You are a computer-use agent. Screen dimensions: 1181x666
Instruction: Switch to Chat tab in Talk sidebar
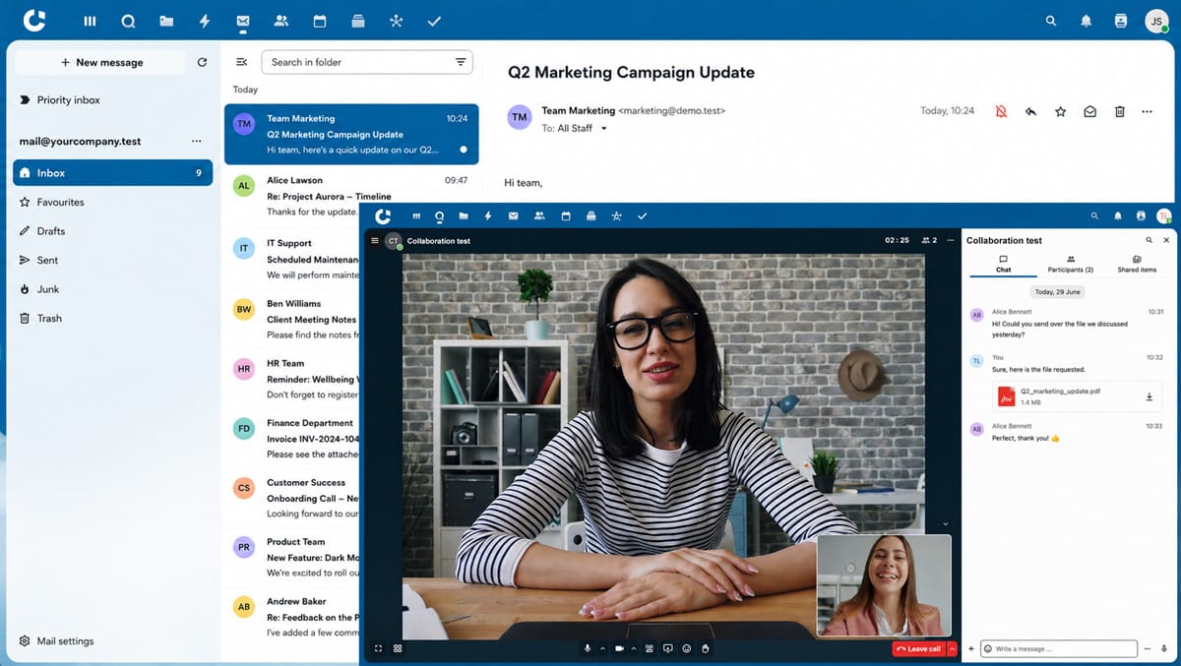1003,264
